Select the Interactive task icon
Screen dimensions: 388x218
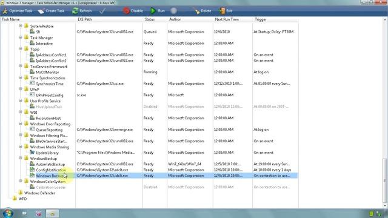[32, 43]
